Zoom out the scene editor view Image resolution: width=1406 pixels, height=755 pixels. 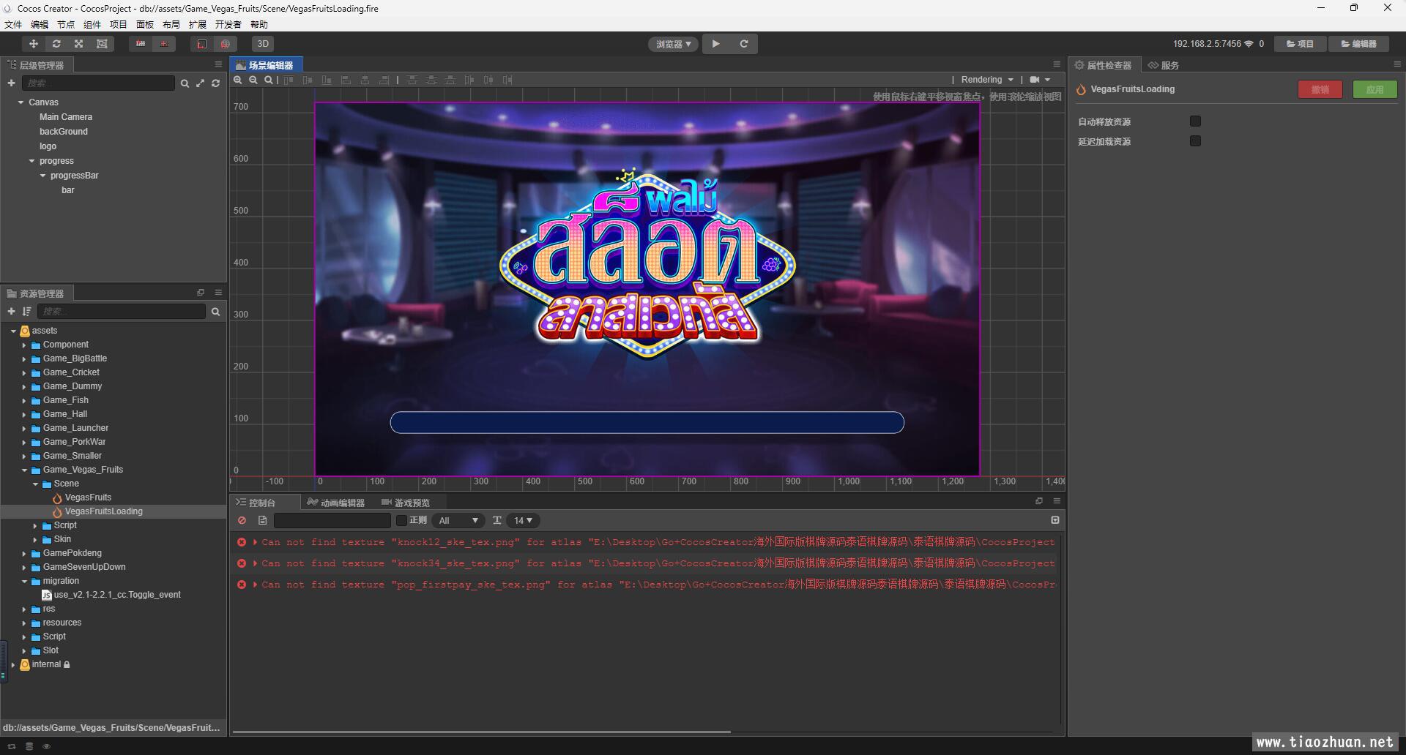click(x=253, y=80)
